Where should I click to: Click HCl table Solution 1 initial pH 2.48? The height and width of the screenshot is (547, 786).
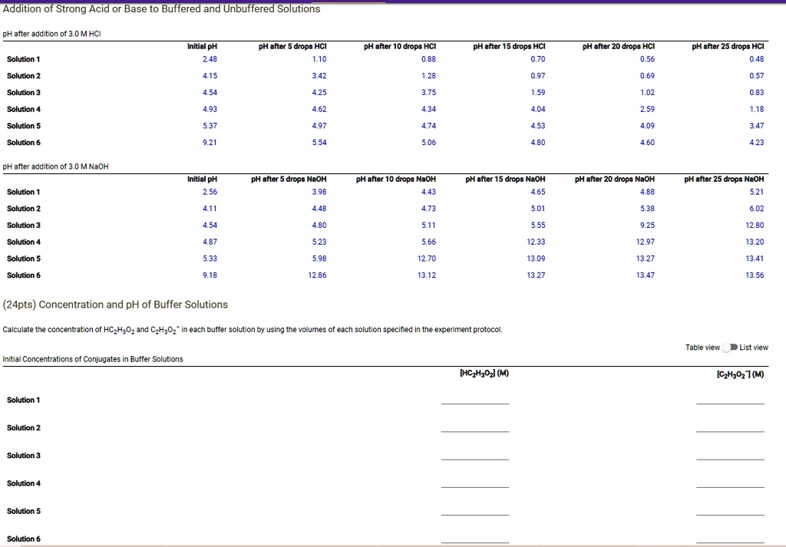(x=210, y=59)
